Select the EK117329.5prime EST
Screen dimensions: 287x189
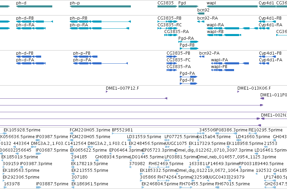[x=207, y=144]
